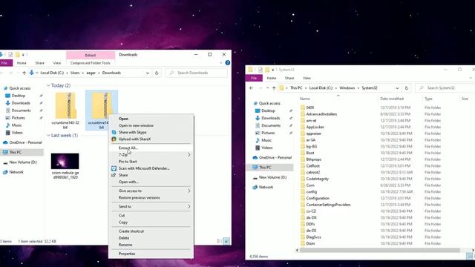Choose Extract All... from context menu

[x=128, y=148]
